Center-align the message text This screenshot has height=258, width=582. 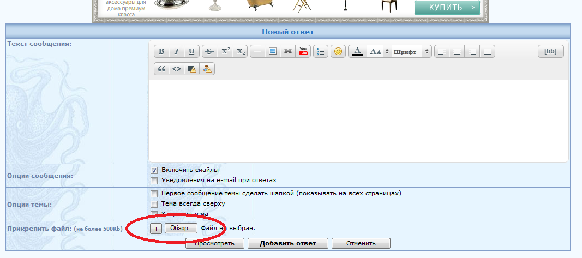click(x=457, y=51)
